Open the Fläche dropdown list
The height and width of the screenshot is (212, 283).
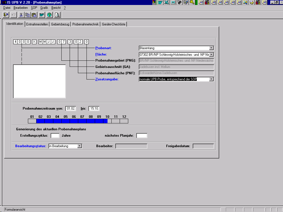click(211, 55)
